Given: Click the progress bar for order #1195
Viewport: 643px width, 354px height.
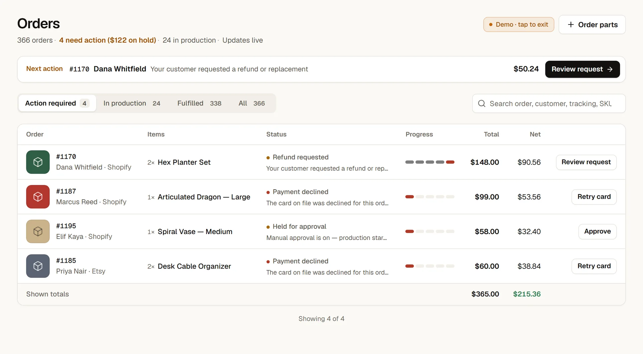Looking at the screenshot, I should [430, 232].
